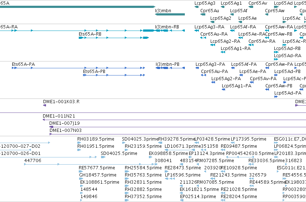The height and width of the screenshot is (202, 306).
Task: Click the RH23159.5prime EST label
Action: (x=143, y=146)
